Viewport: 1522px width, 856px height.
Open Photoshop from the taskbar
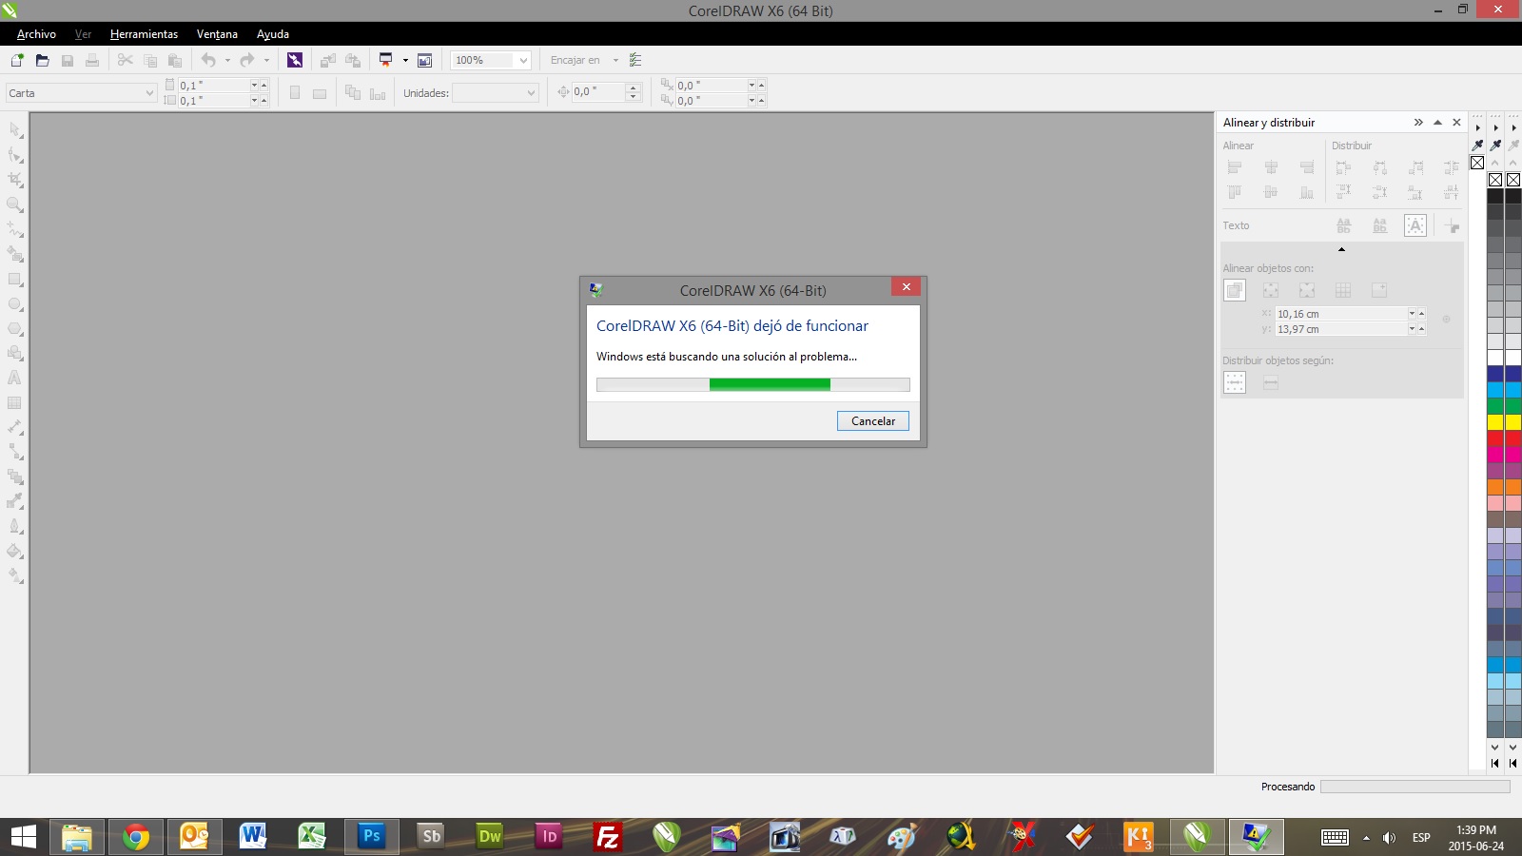(x=371, y=836)
